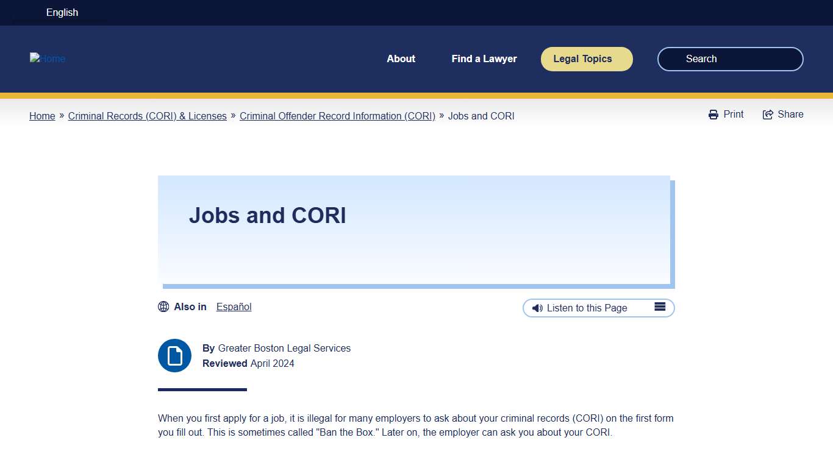Click the speaker icon on Listen widget
833x468 pixels.
click(537, 308)
